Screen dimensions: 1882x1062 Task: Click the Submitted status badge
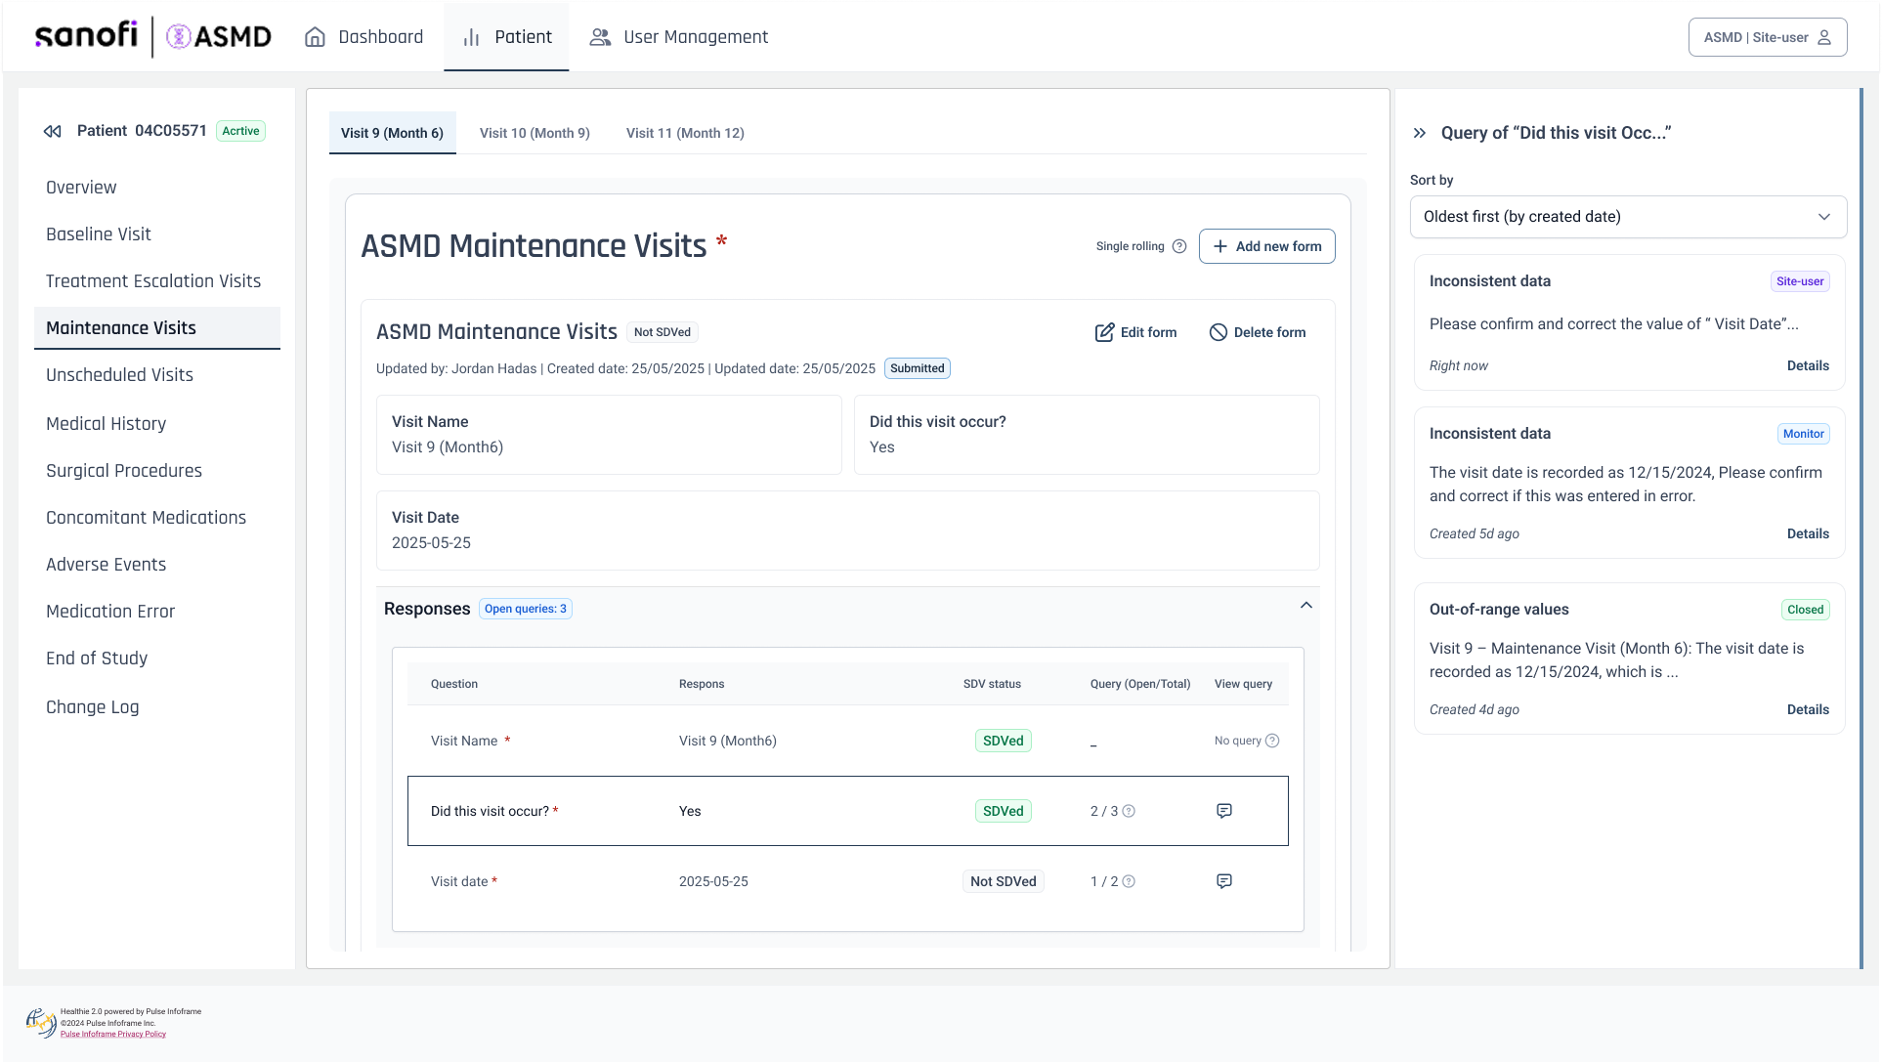[x=917, y=368]
